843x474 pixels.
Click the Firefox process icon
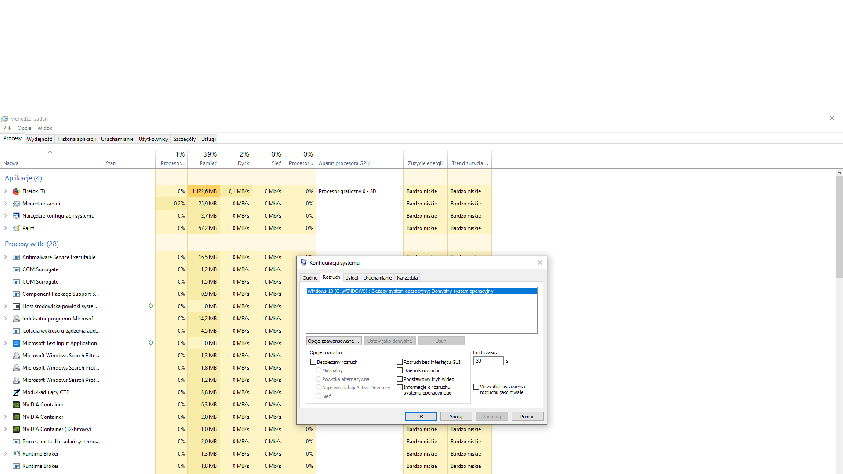pyautogui.click(x=16, y=191)
